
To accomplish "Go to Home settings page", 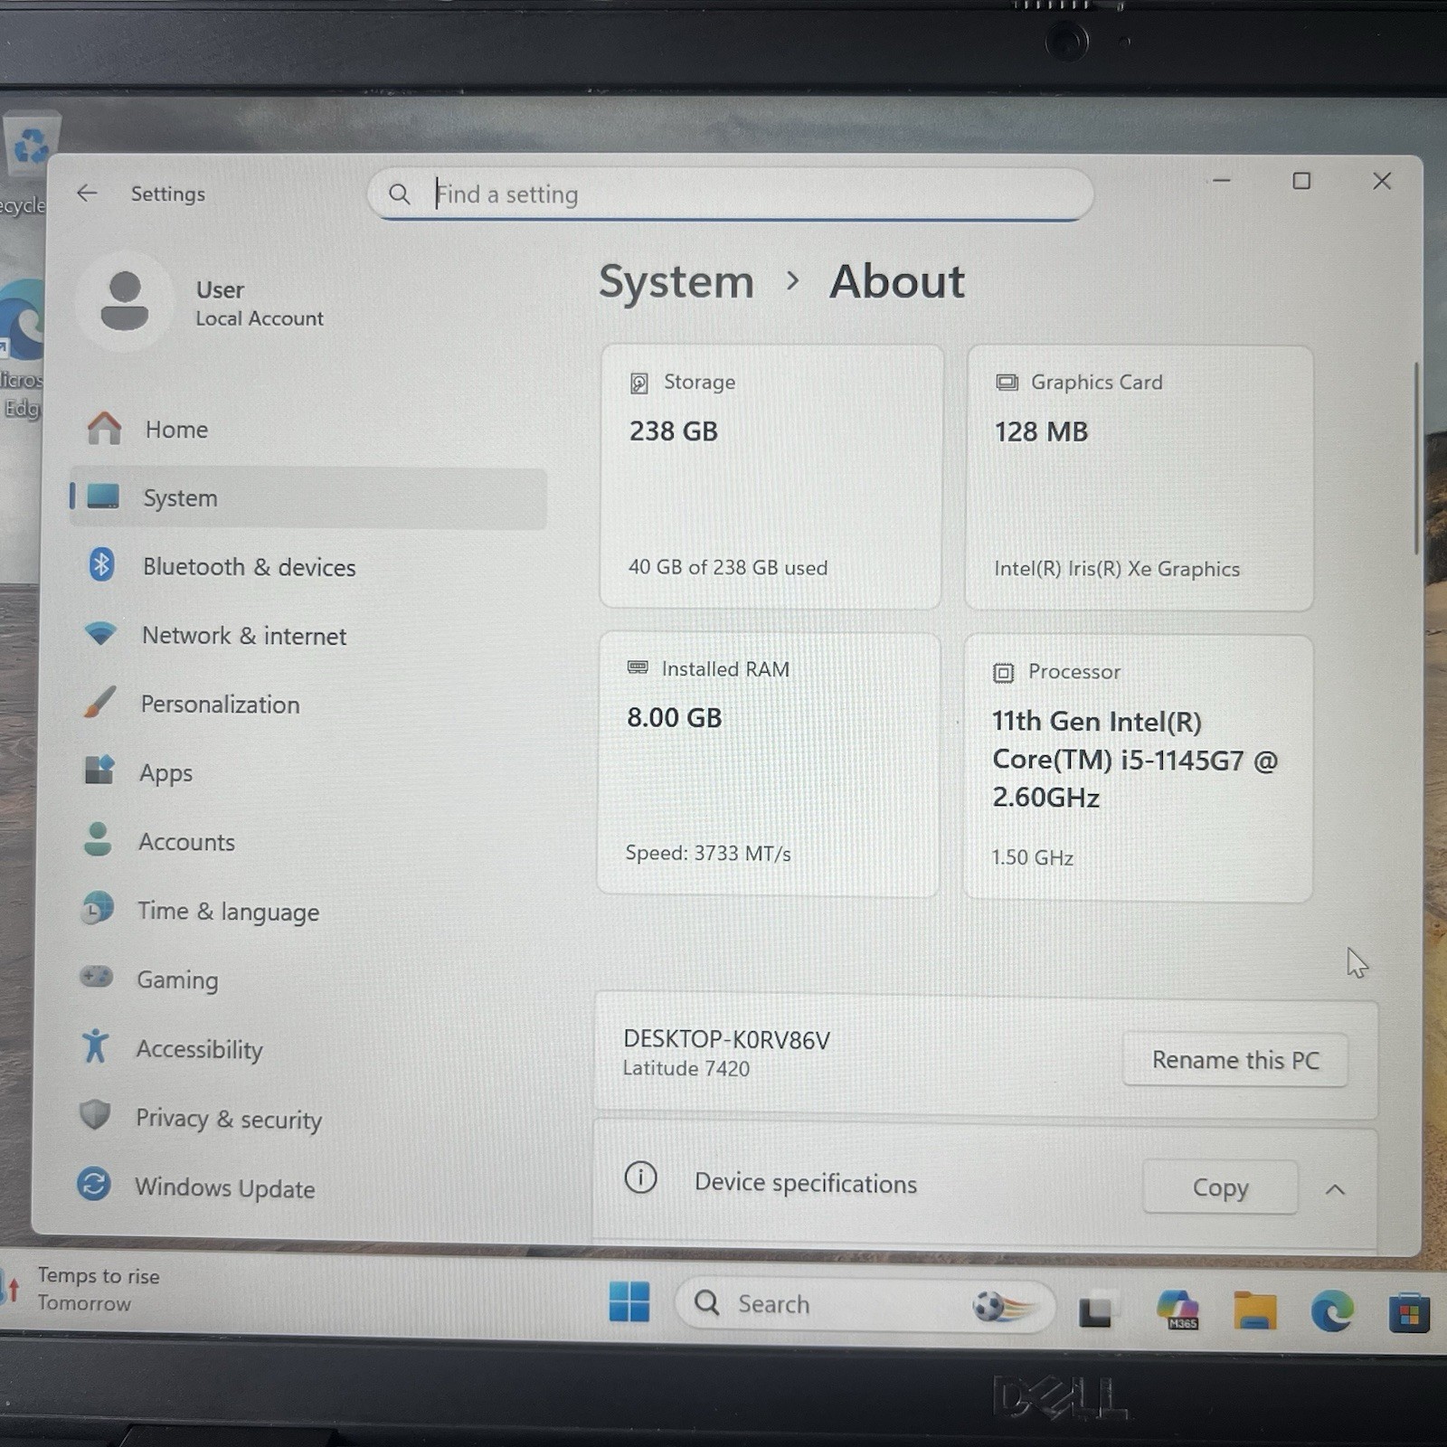I will 307,429.
